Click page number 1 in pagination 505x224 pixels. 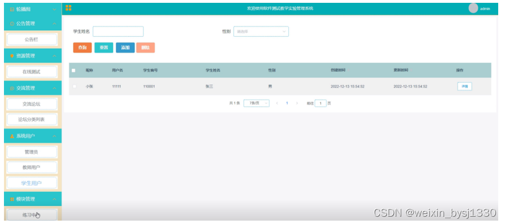pyautogui.click(x=287, y=103)
